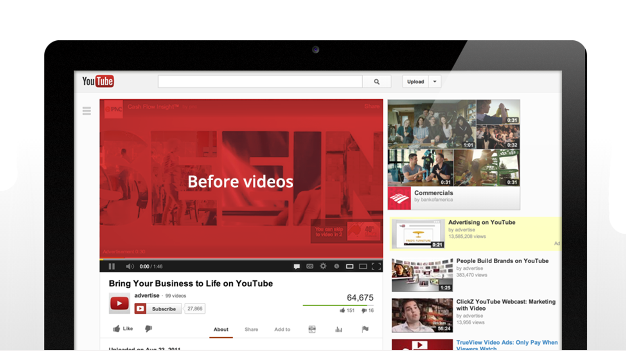Select the About tab

click(221, 329)
